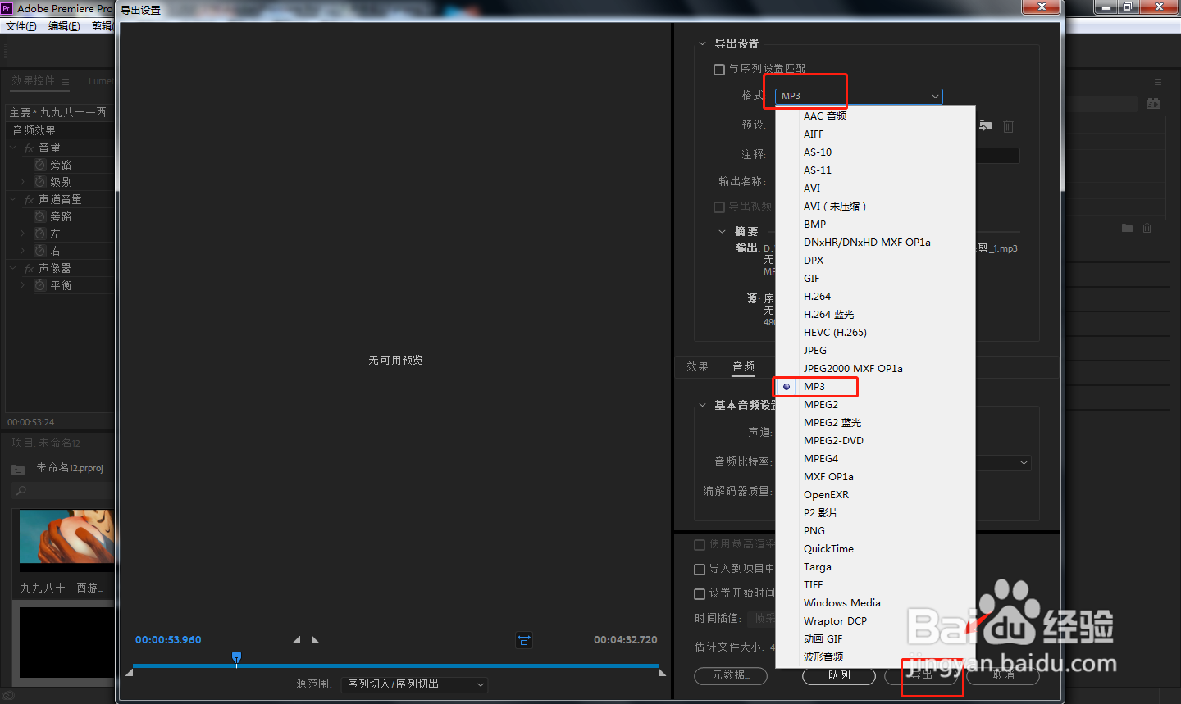Toggle stopwatch for 级别 keyframes
This screenshot has width=1181, height=704.
click(x=39, y=182)
